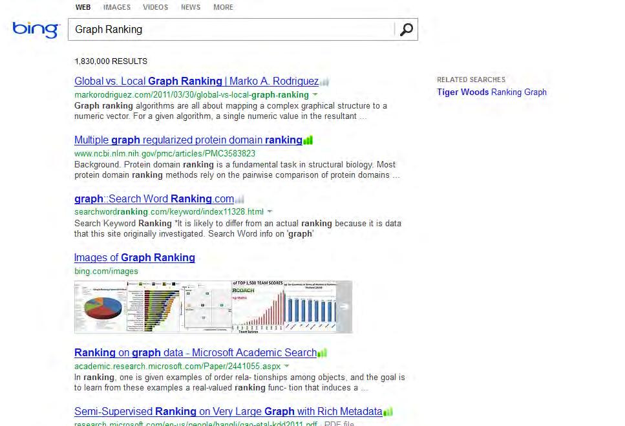Image resolution: width=625 pixels, height=426 pixels.
Task: Expand dropdown arrow after searchwordranking.com URL
Action: pos(270,211)
